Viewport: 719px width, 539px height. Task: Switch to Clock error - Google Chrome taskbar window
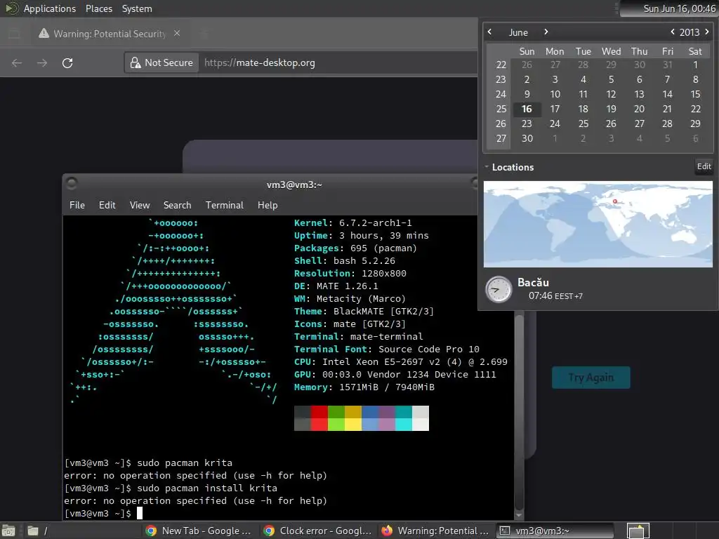tap(317, 531)
